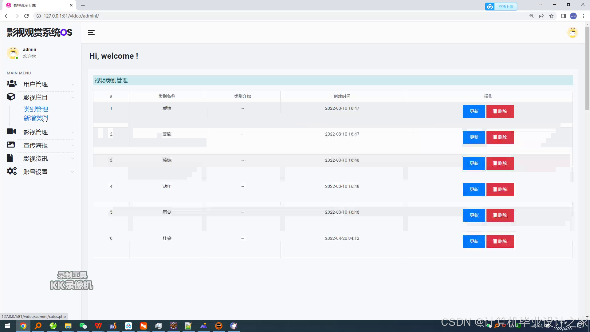The image size is (590, 332).
Task: Select 宣传海报 sidebar icon
Action: click(x=10, y=145)
